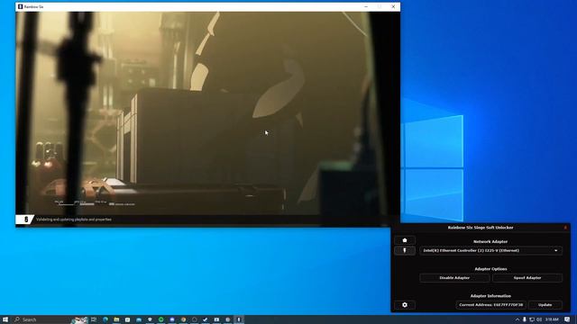Click the "Adapter Information" heading text
The width and height of the screenshot is (577, 324).
coord(490,296)
